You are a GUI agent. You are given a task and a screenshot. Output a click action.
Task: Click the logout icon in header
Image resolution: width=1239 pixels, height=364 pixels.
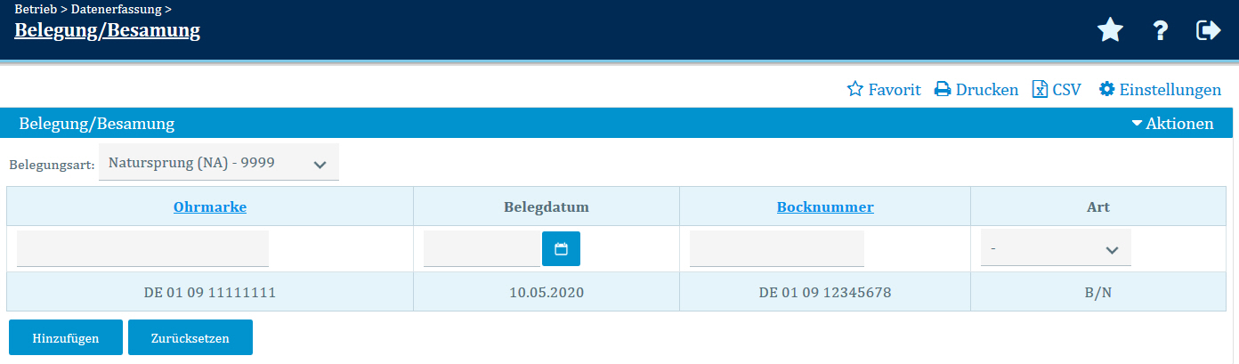pyautogui.click(x=1208, y=31)
